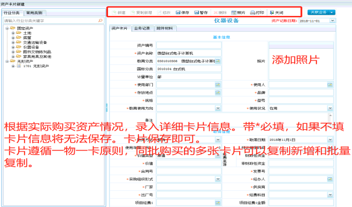352x207 pixels.
Task: Select 房屋 in the category tree
Action: 27,38
